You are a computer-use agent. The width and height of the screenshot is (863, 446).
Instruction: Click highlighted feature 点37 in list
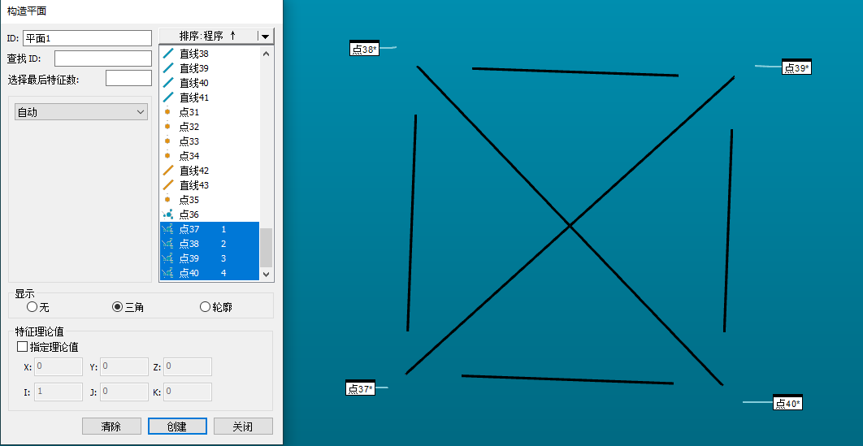click(189, 229)
